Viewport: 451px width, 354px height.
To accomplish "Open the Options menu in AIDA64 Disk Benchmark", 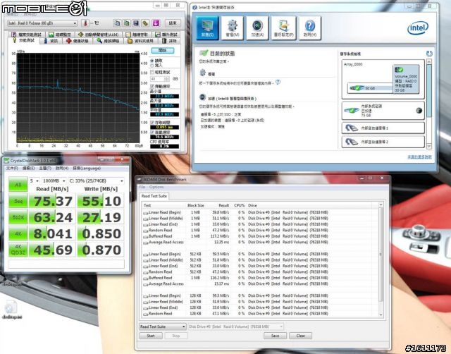I will 156,187.
